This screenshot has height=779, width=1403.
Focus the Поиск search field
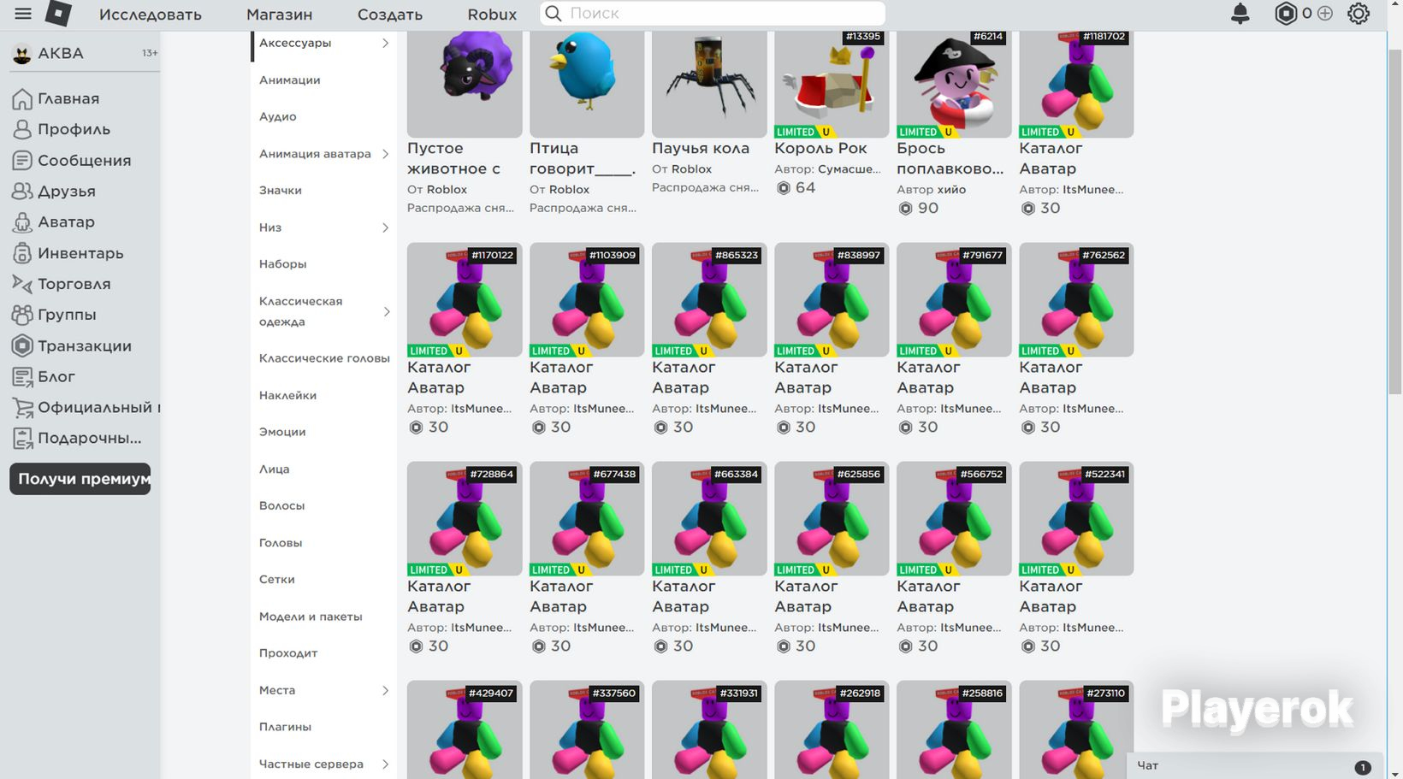[x=713, y=14]
